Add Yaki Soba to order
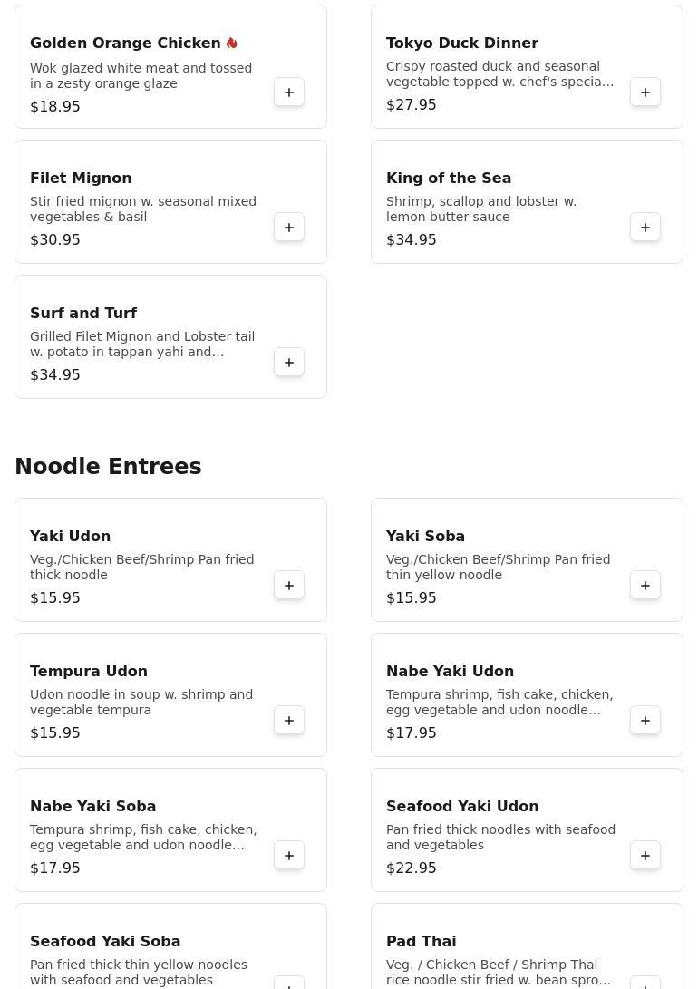Image resolution: width=698 pixels, height=989 pixels. (x=645, y=586)
